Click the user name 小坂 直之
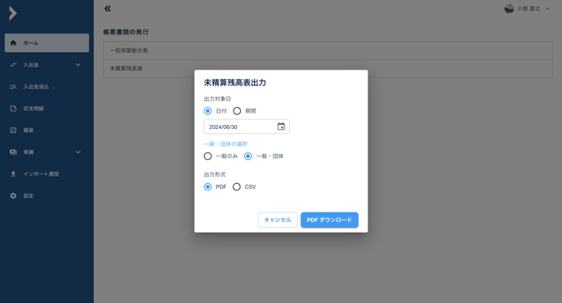The height and width of the screenshot is (303, 562). [x=529, y=9]
